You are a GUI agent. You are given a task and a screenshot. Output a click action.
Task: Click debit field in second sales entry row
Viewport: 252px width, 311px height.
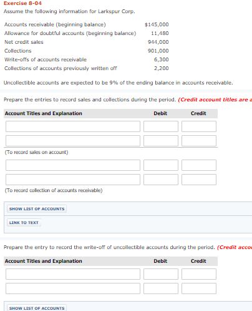point(161,141)
